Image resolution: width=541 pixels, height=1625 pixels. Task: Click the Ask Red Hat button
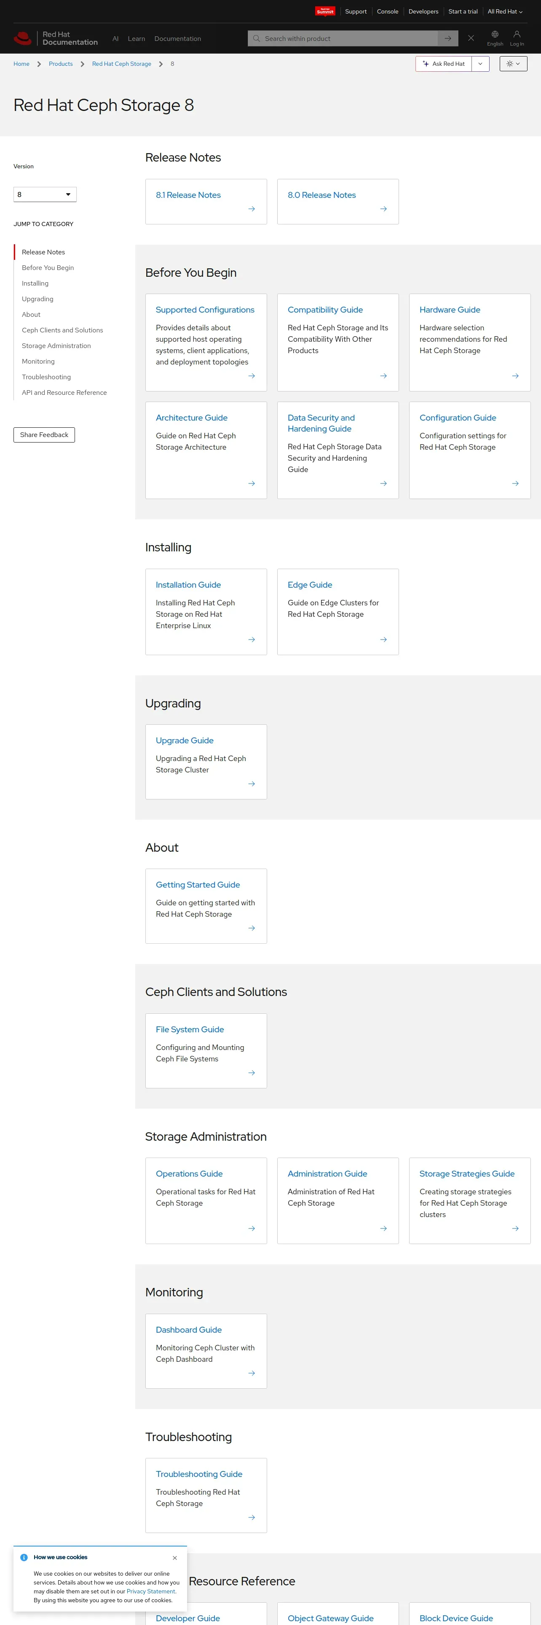(x=444, y=64)
